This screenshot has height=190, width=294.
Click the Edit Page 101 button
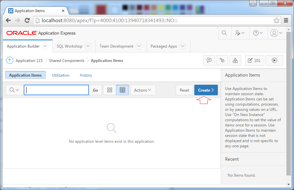(254, 60)
